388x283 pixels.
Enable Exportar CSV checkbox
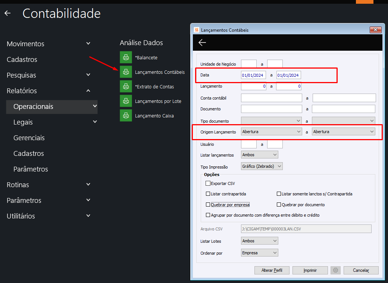208,183
